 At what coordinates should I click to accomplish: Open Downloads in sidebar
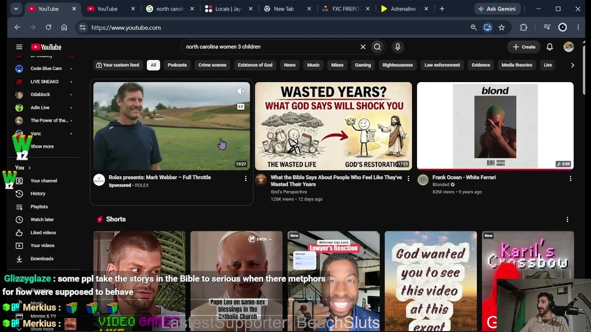pos(42,259)
